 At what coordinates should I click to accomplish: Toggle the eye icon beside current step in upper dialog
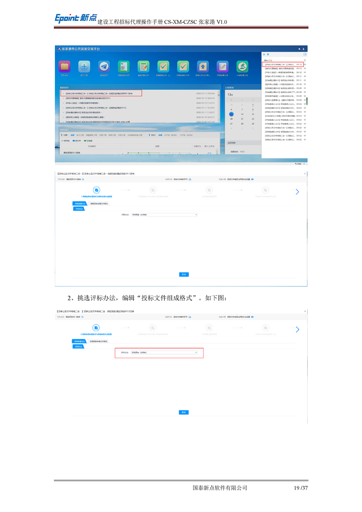click(x=252, y=179)
